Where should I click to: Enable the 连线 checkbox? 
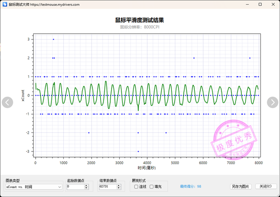click(136, 186)
